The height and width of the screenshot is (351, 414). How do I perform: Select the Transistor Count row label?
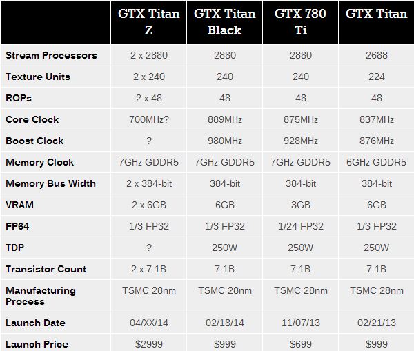click(x=46, y=269)
